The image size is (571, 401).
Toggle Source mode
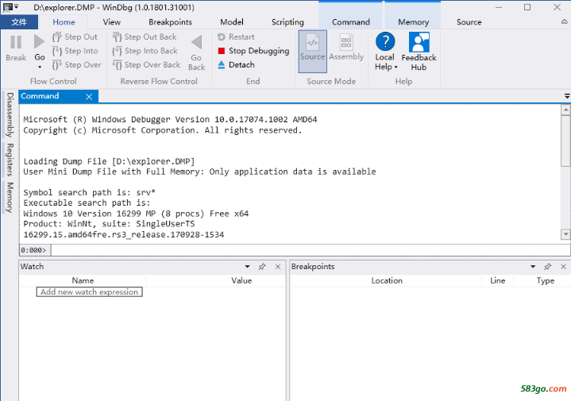click(312, 51)
